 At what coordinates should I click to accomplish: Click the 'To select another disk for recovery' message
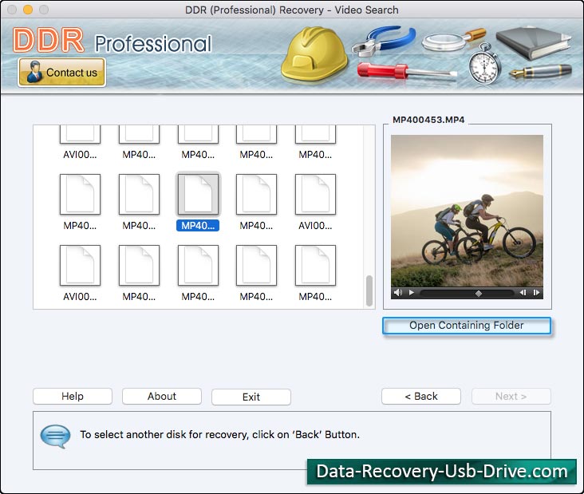(219, 434)
